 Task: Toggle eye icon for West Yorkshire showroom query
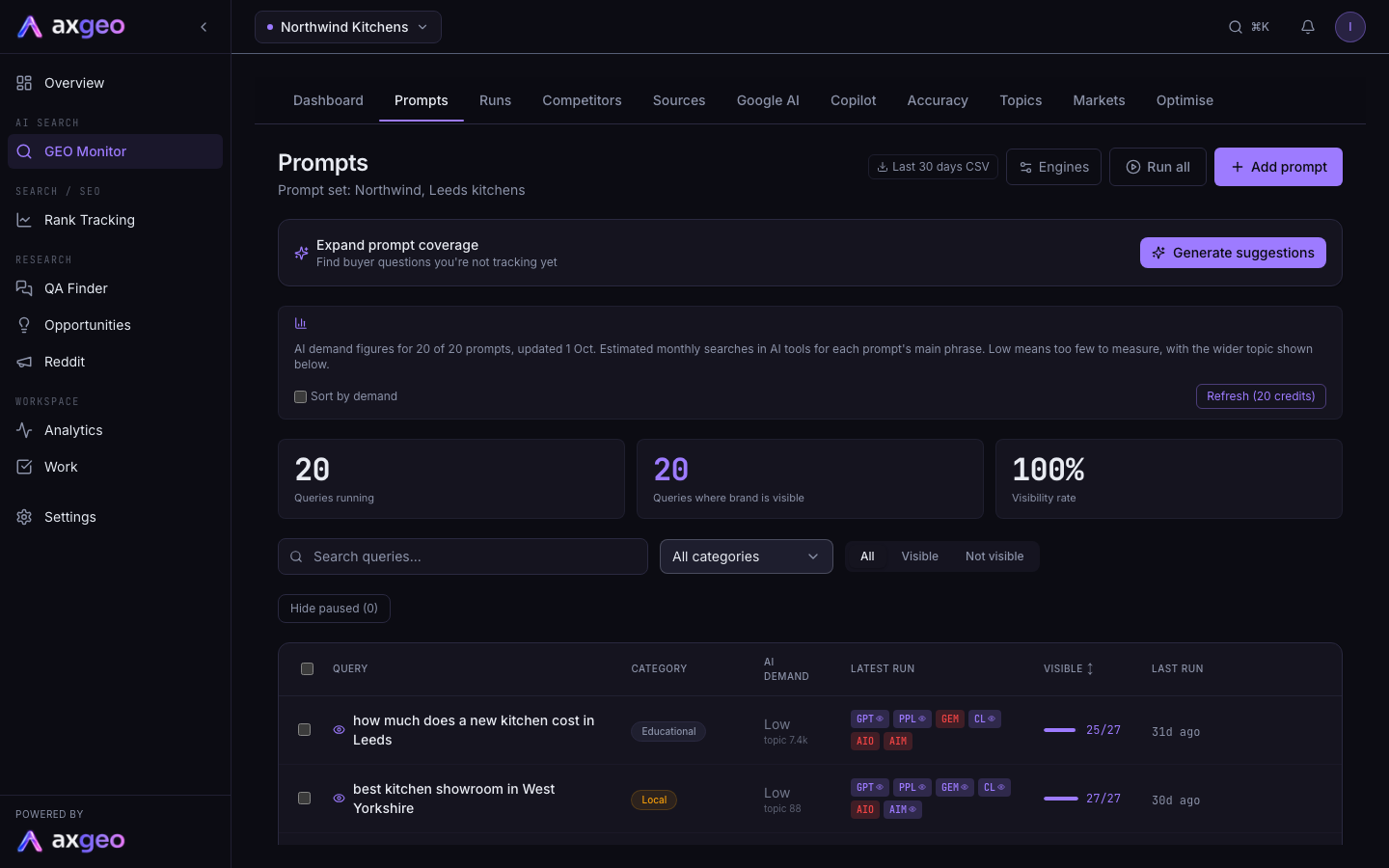point(339,799)
